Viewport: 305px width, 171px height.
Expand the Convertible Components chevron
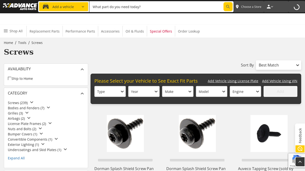pyautogui.click(x=56, y=139)
